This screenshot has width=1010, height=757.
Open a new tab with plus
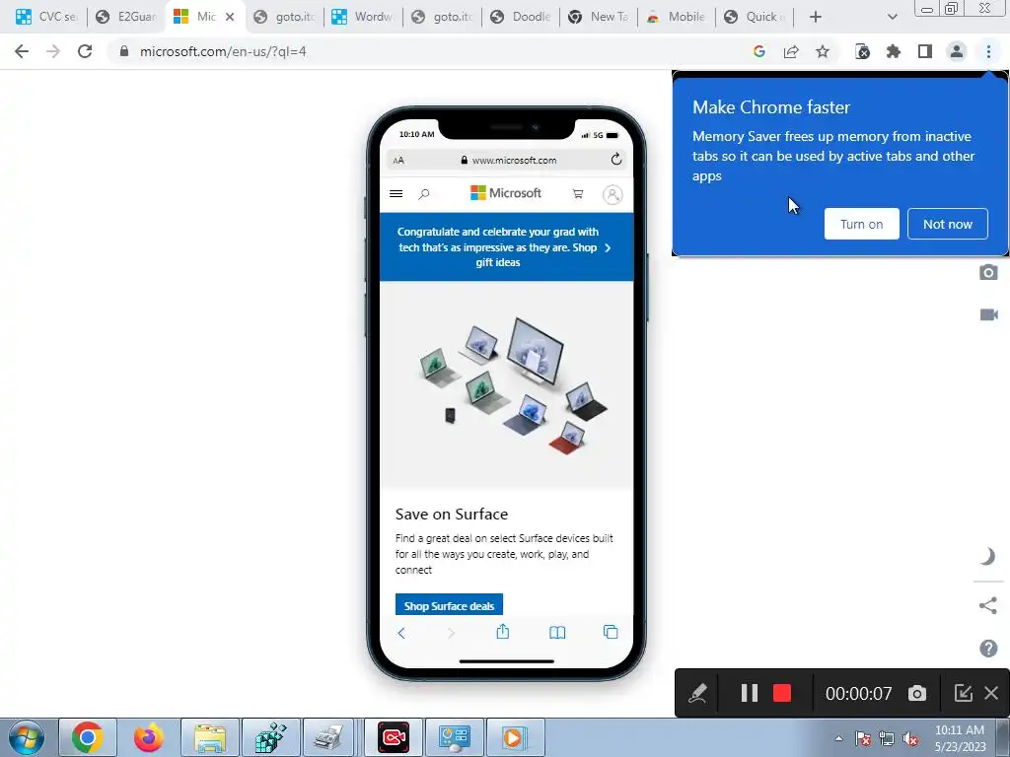coord(816,17)
